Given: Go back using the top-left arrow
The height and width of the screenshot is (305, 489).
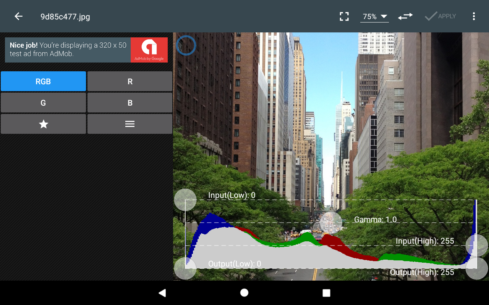Looking at the screenshot, I should coord(18,16).
